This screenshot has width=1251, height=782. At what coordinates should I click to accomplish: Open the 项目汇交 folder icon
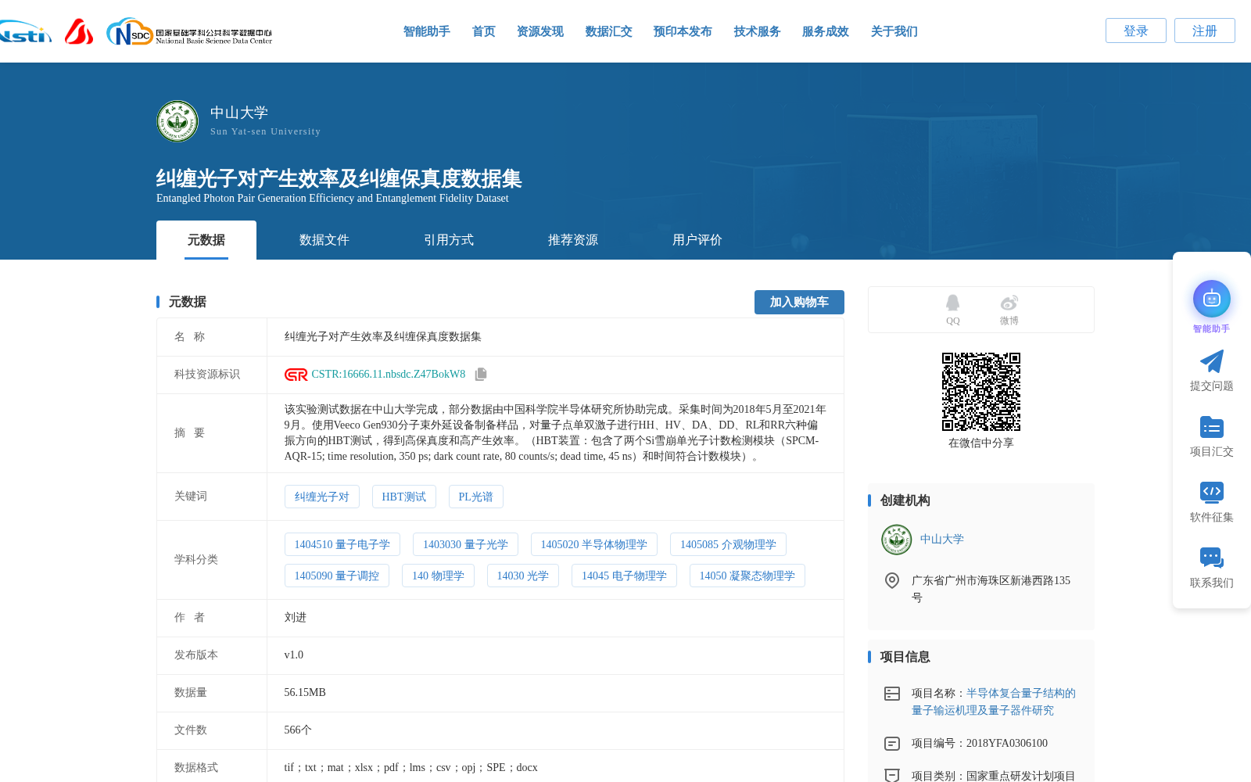(1211, 427)
